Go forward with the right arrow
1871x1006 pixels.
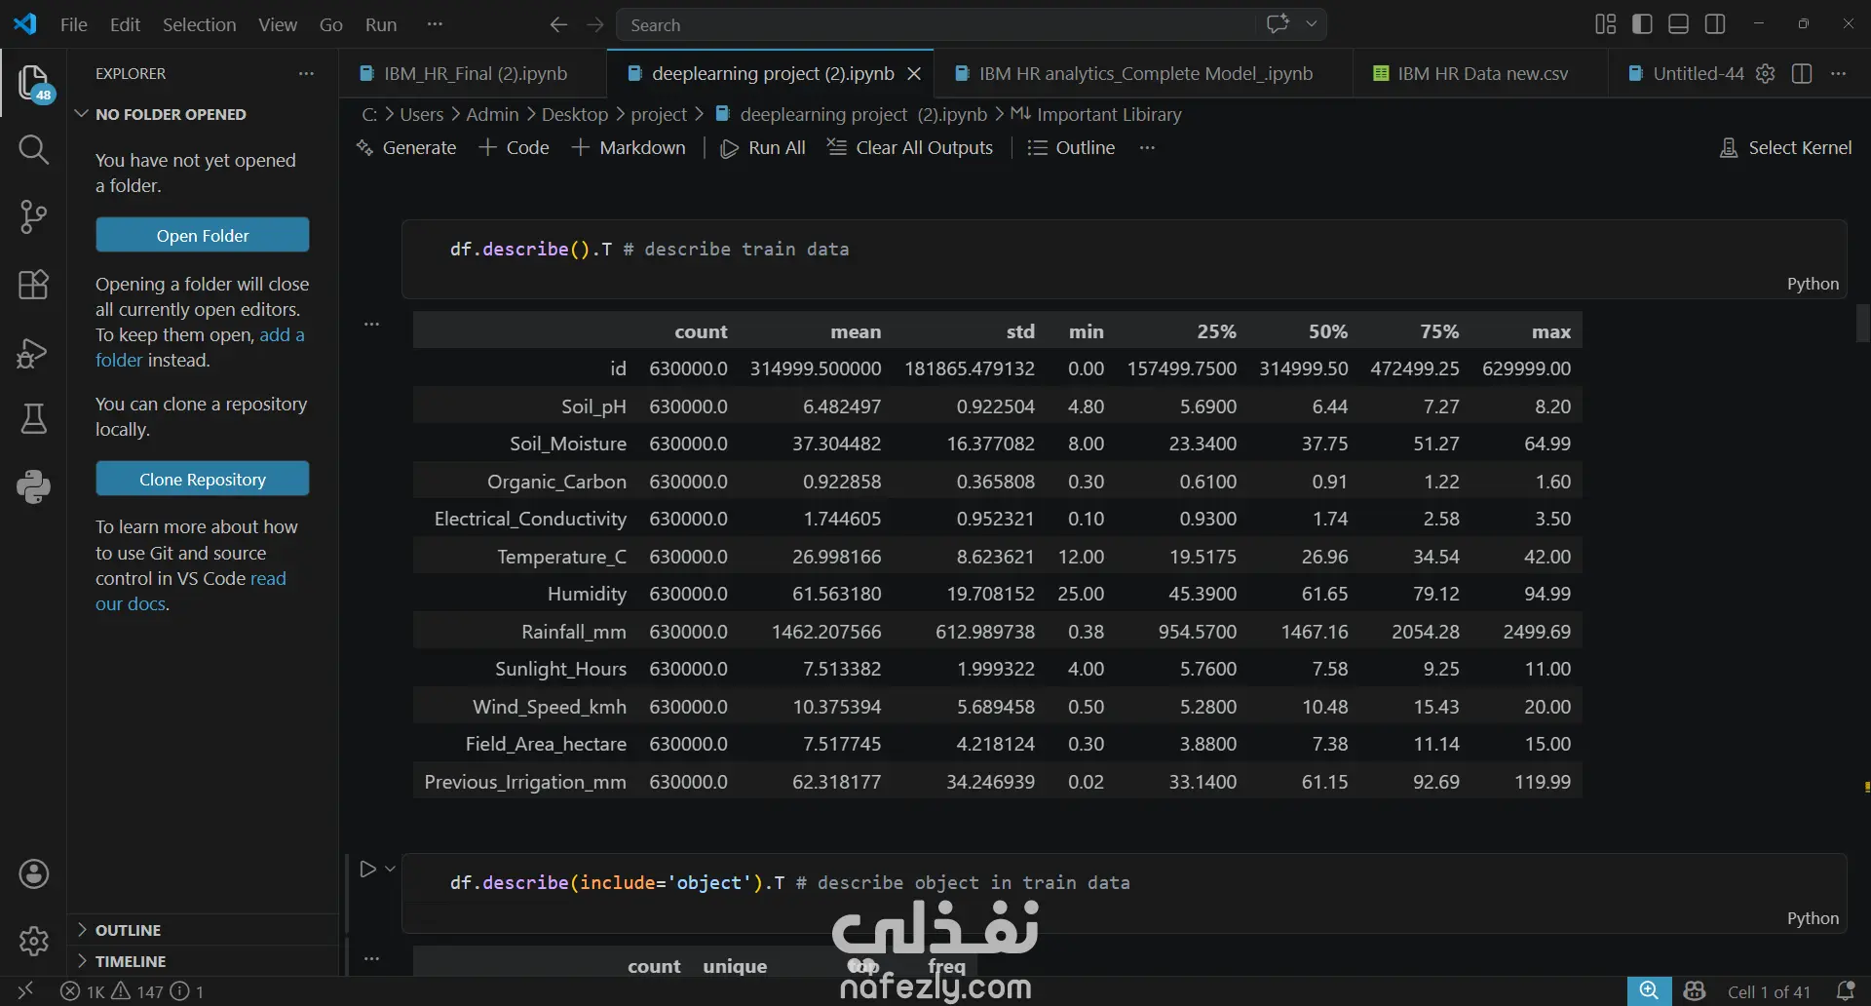[x=595, y=24]
